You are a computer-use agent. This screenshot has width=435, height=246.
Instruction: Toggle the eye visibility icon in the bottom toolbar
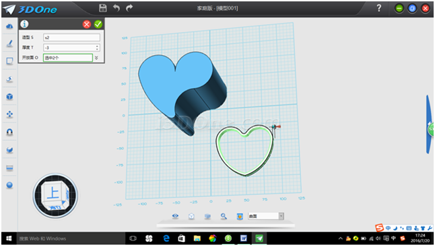point(175,216)
